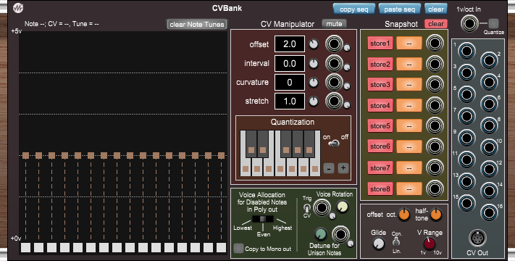Screen dimensions: 515x261
Task: Click the green Detune for Unison Notes knob
Action: tap(321, 234)
